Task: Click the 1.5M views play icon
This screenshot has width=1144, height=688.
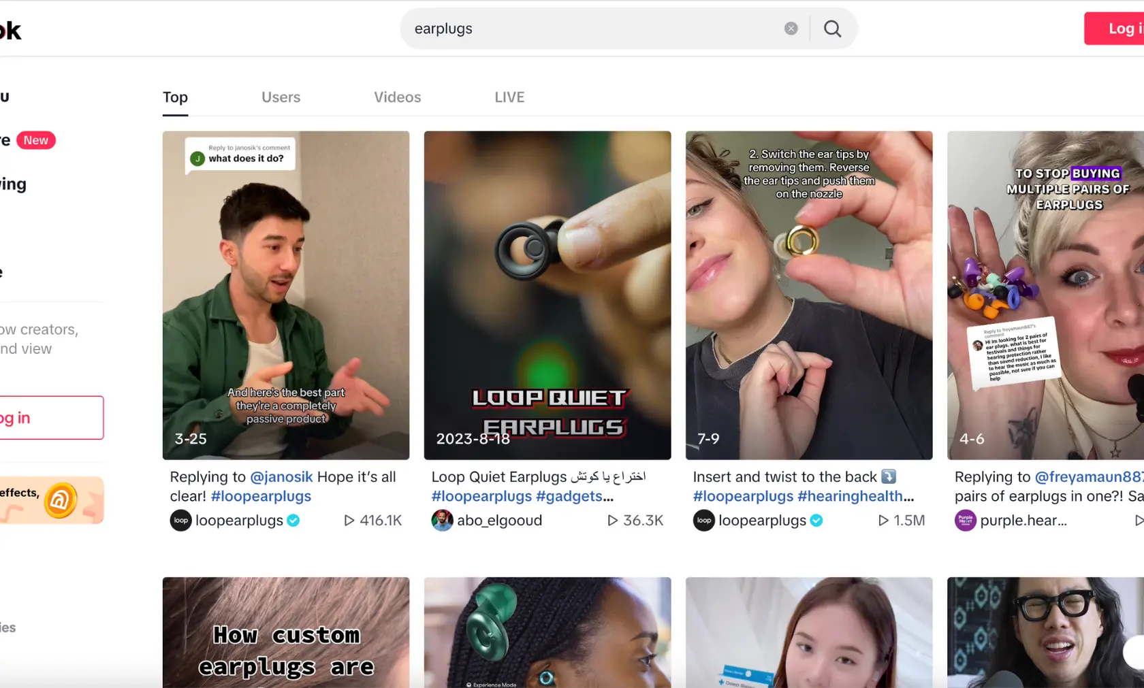Action: click(883, 521)
